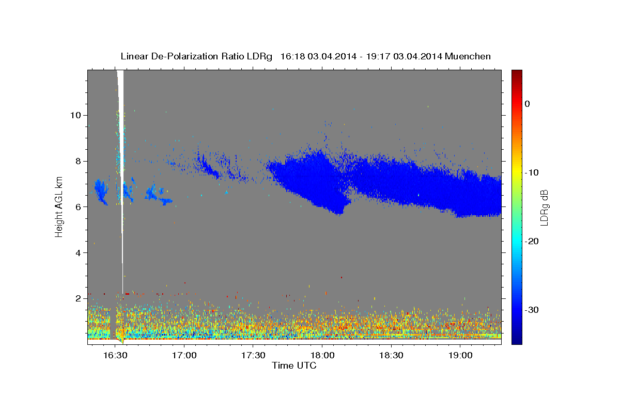620x413 pixels.
Task: Click the 'LDRg dB' colorbar label
Action: pos(544,208)
